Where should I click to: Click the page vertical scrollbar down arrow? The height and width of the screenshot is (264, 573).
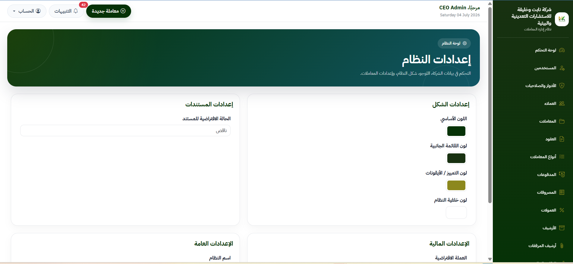pos(490,259)
